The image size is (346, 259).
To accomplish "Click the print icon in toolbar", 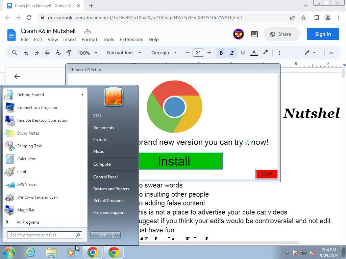I will [x=47, y=53].
